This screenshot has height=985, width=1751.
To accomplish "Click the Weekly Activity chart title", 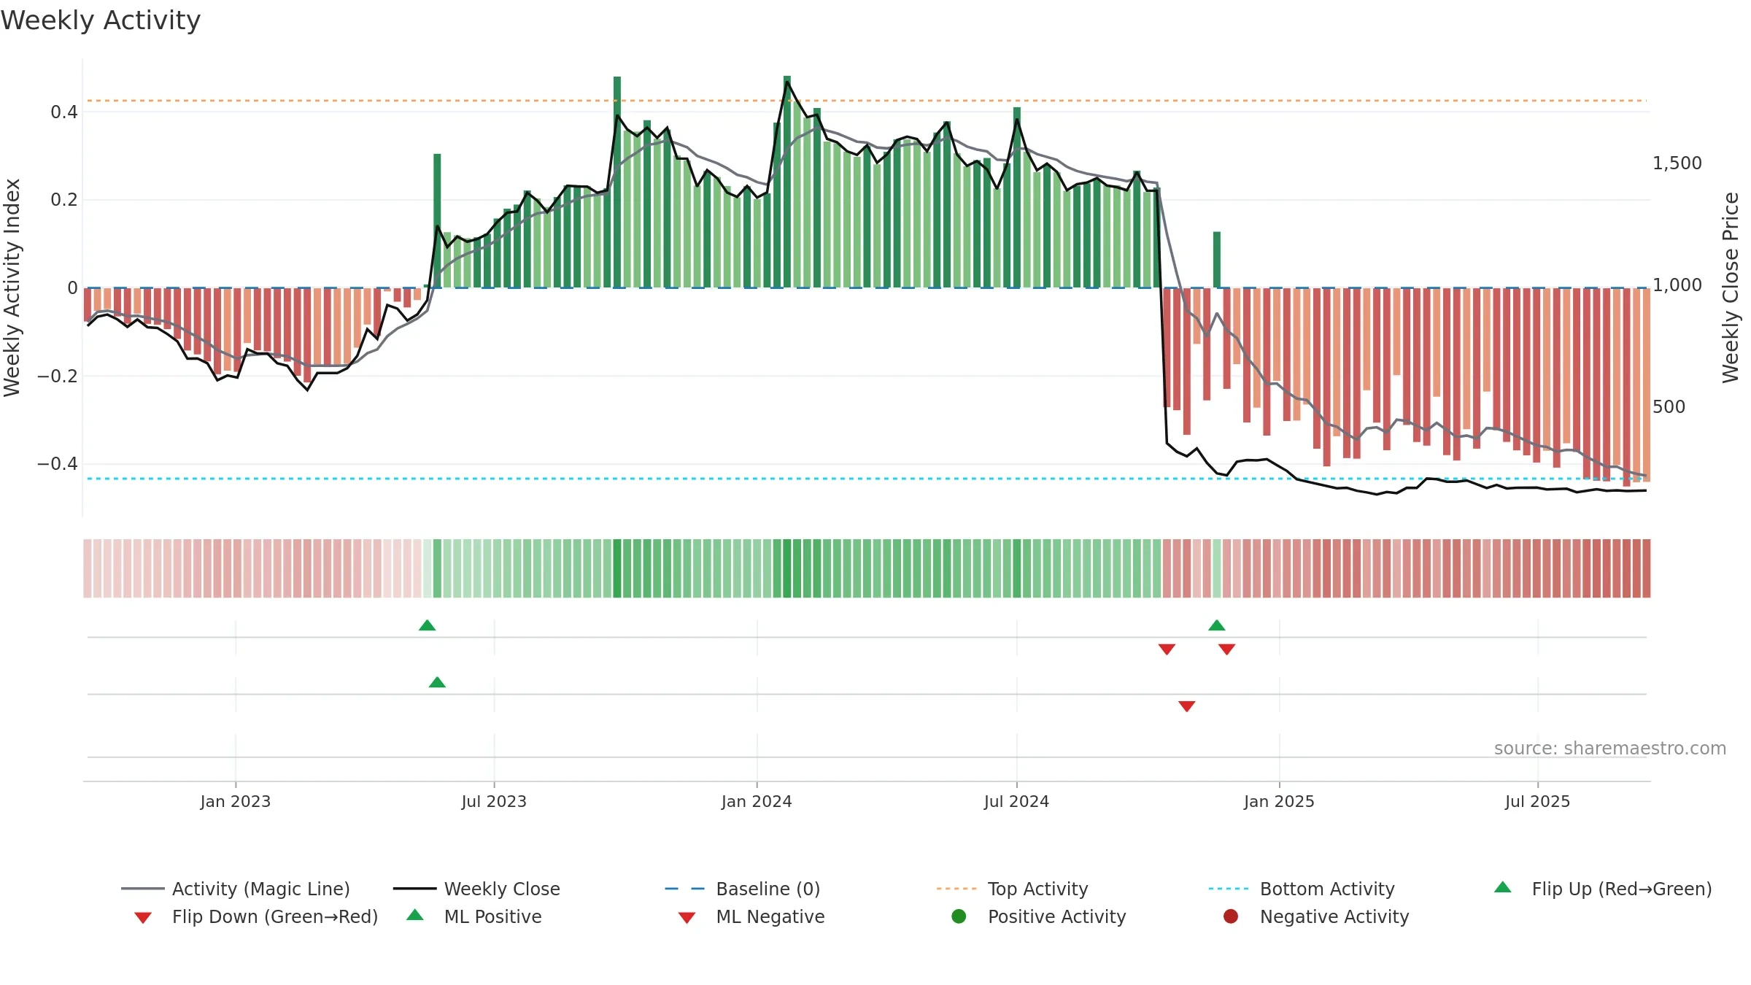I will pos(101,20).
